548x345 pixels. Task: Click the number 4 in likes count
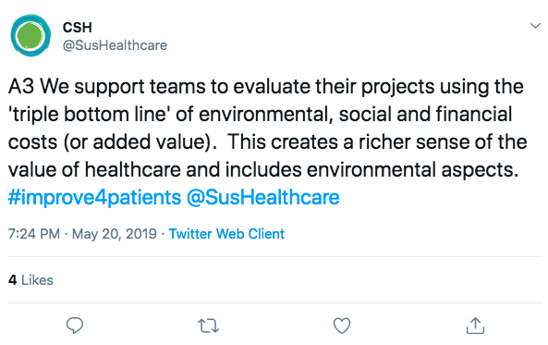(13, 280)
